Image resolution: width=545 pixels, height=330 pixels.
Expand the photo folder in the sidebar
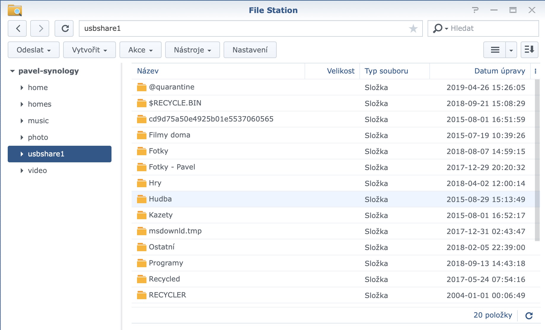coord(21,137)
